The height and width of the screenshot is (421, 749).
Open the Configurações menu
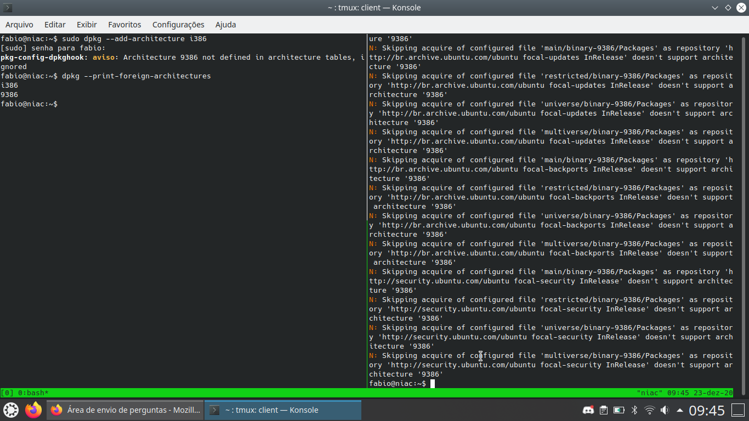(178, 25)
